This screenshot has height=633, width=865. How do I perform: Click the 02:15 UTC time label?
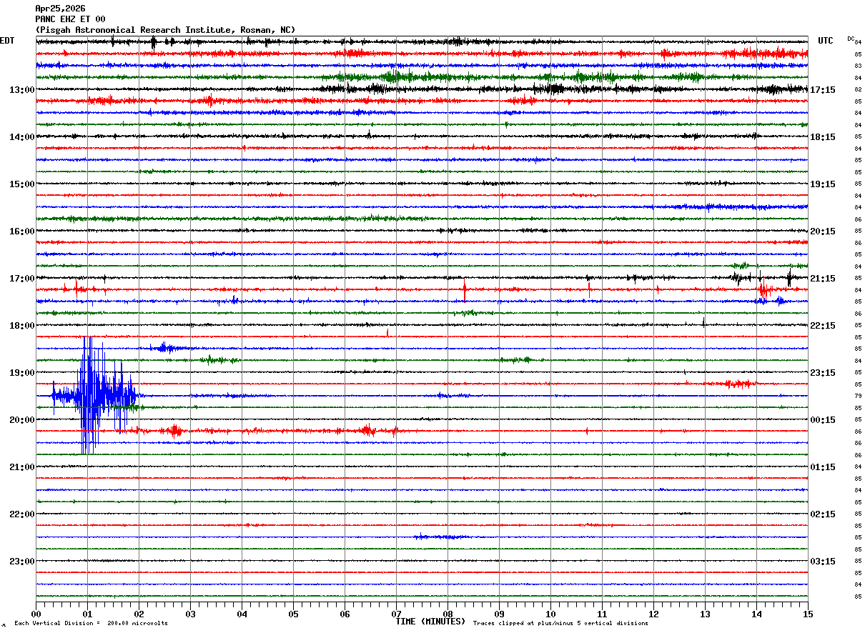[822, 514]
